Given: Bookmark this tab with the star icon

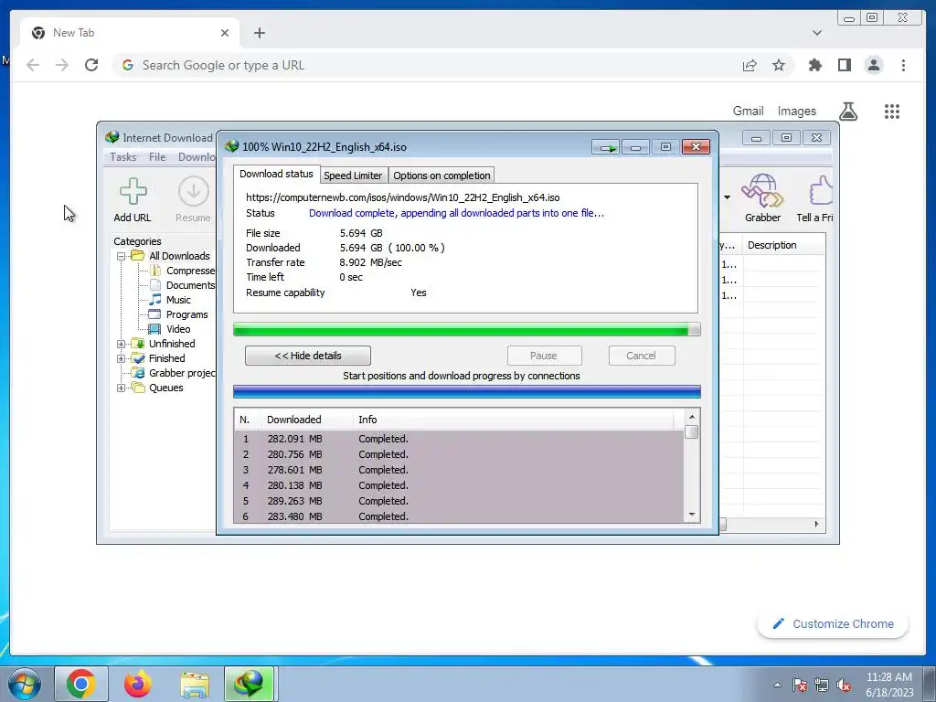Looking at the screenshot, I should pos(779,65).
